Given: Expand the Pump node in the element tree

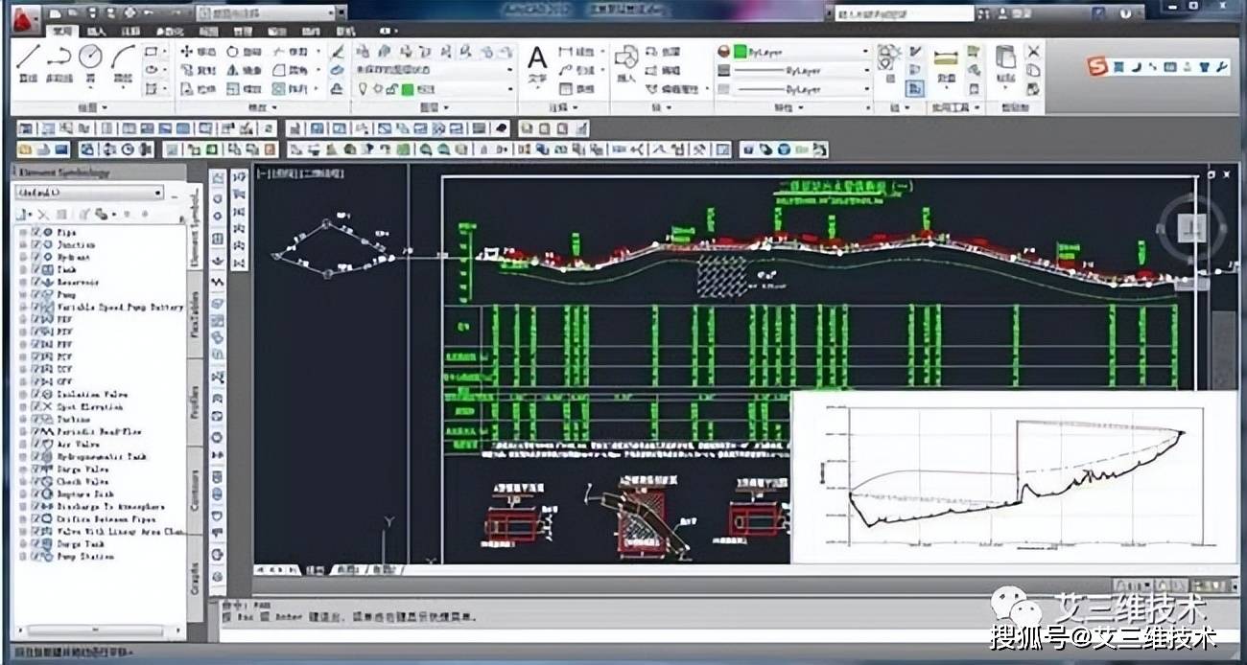Looking at the screenshot, I should (x=23, y=296).
